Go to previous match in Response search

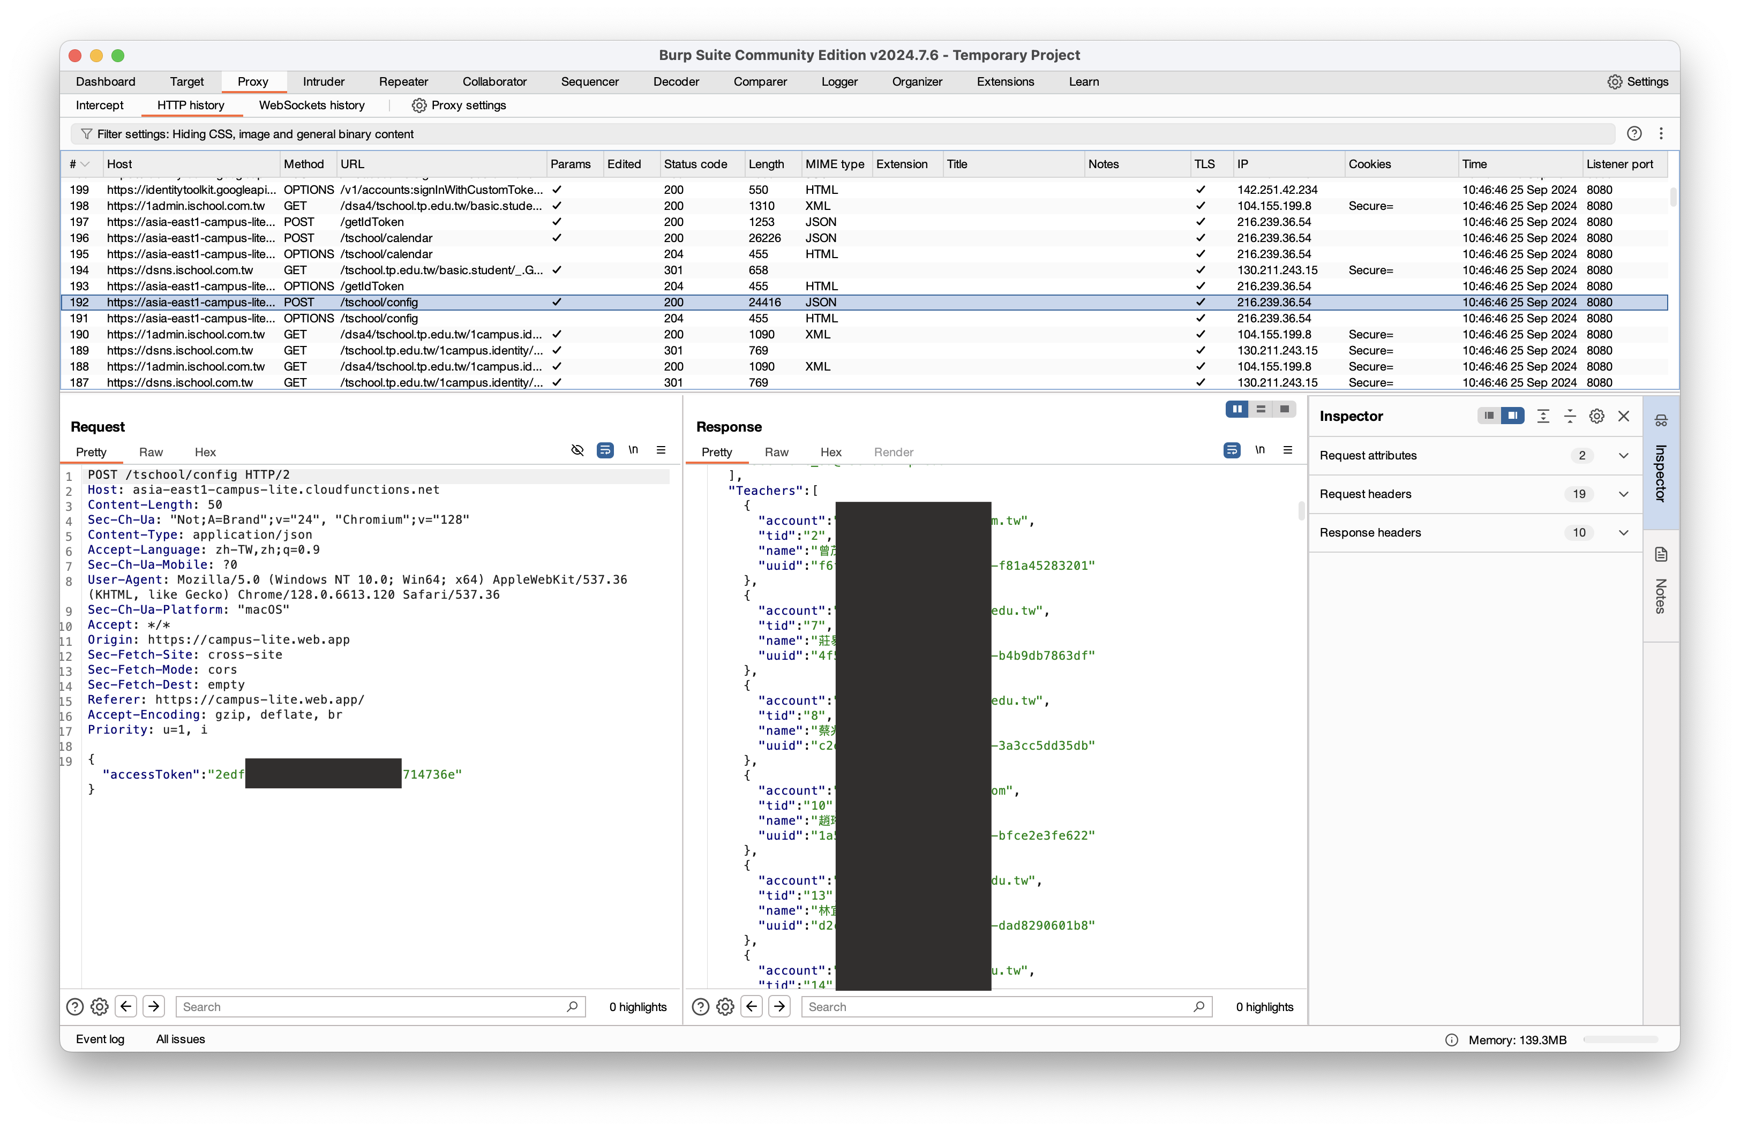click(752, 1007)
